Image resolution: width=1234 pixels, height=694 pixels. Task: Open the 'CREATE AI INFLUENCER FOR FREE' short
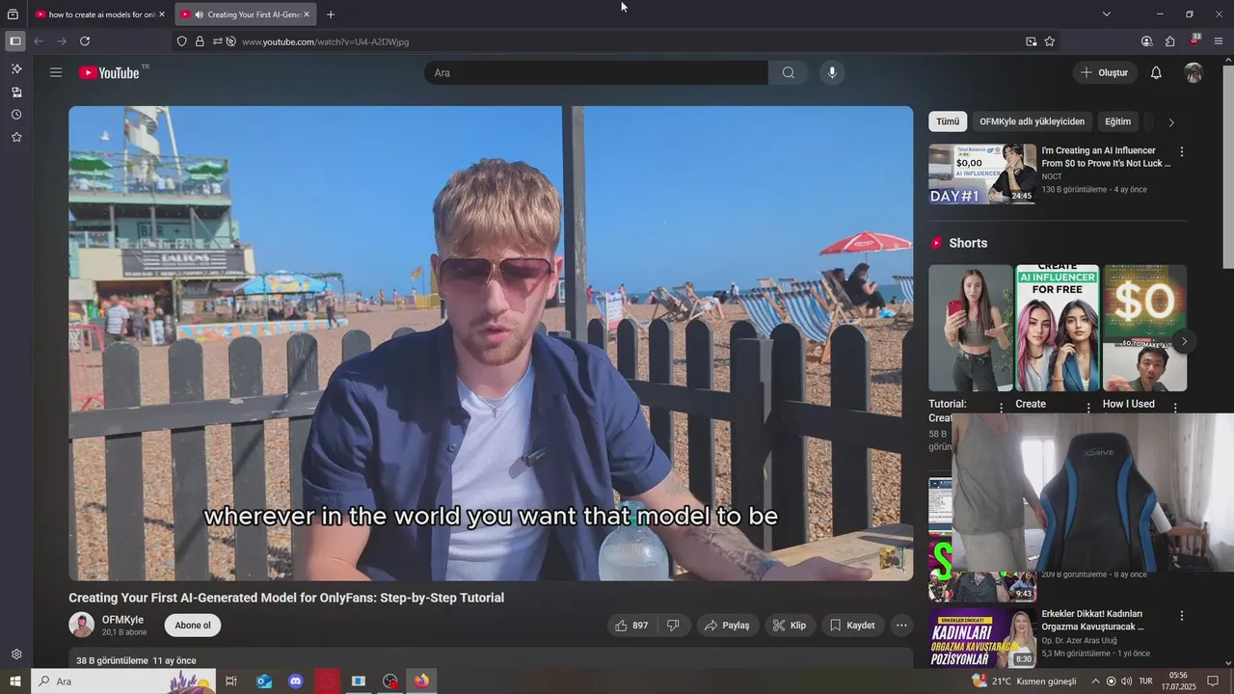point(1058,328)
